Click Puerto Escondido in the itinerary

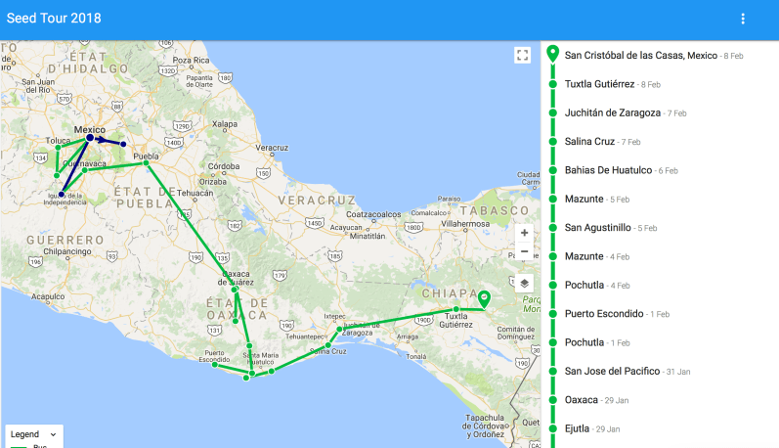604,313
